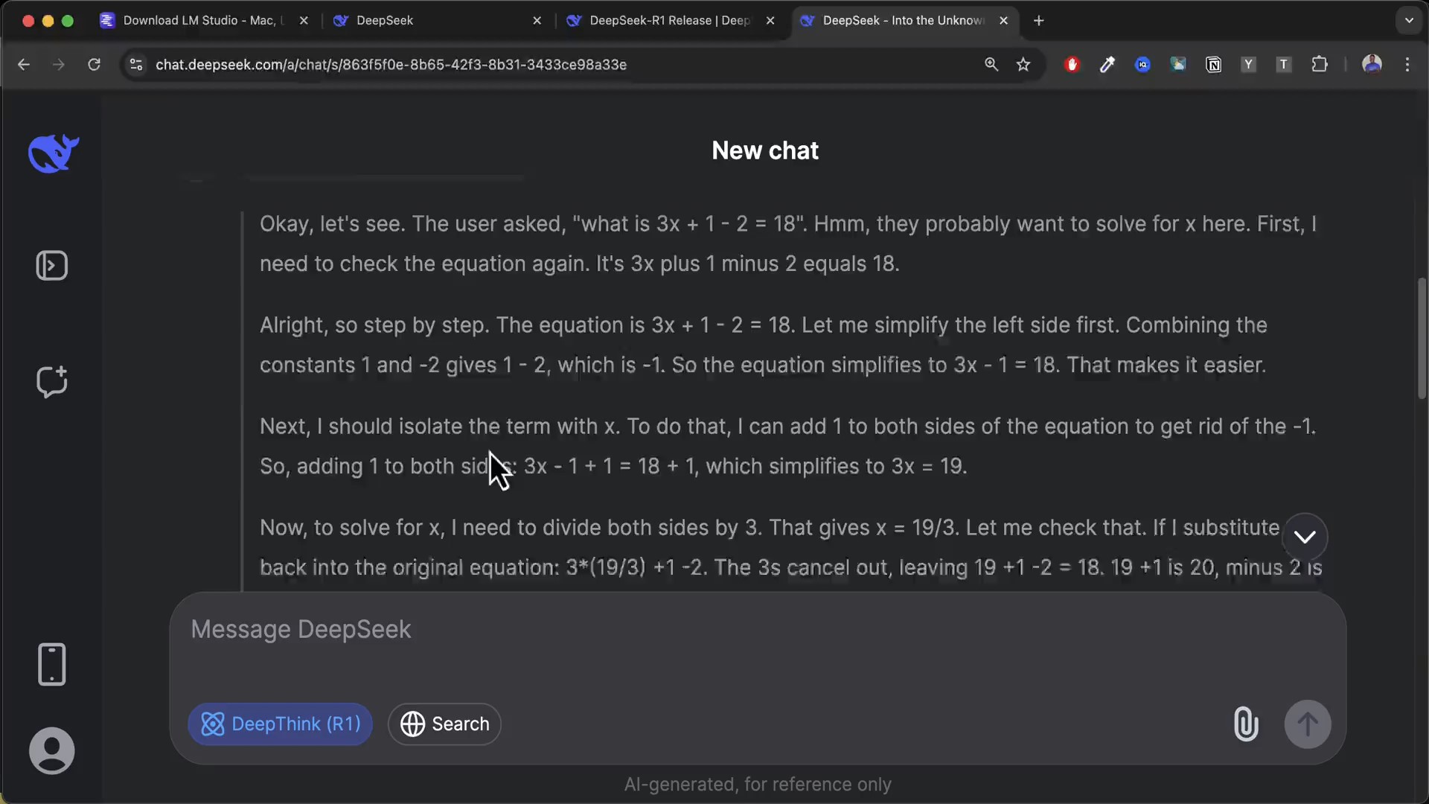
Task: Open the user profile avatar icon
Action: coord(52,750)
